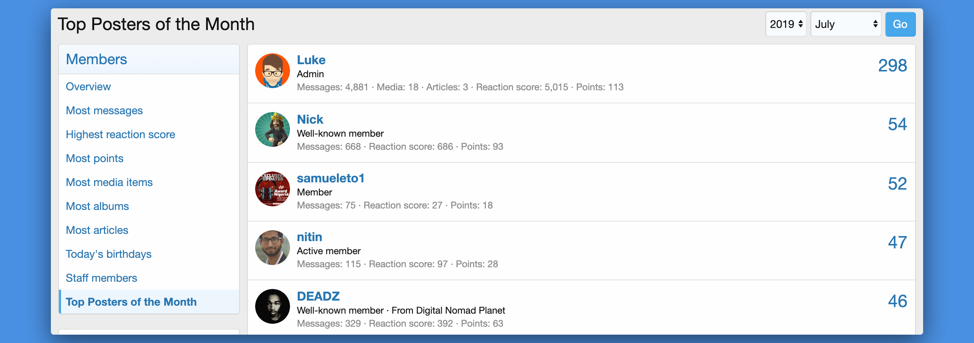Screen dimensions: 974x343
Task: Click DEADZ's black-and-white avatar
Action: tap(272, 306)
